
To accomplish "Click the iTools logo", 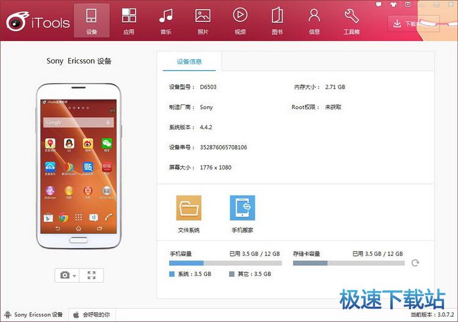I will point(38,21).
